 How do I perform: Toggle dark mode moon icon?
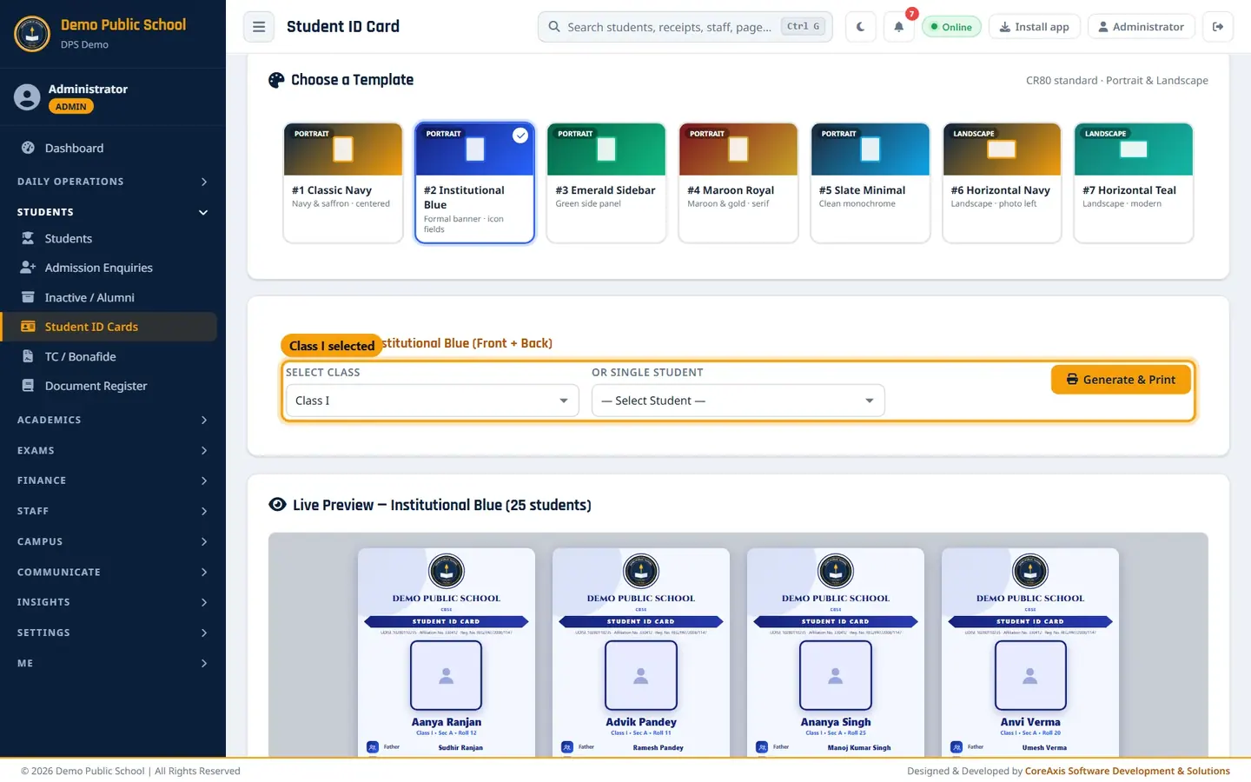(860, 27)
